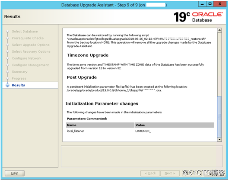Screen dimensions: 229x180
Task: Select the Select Recovery Options step
Action: point(31,51)
